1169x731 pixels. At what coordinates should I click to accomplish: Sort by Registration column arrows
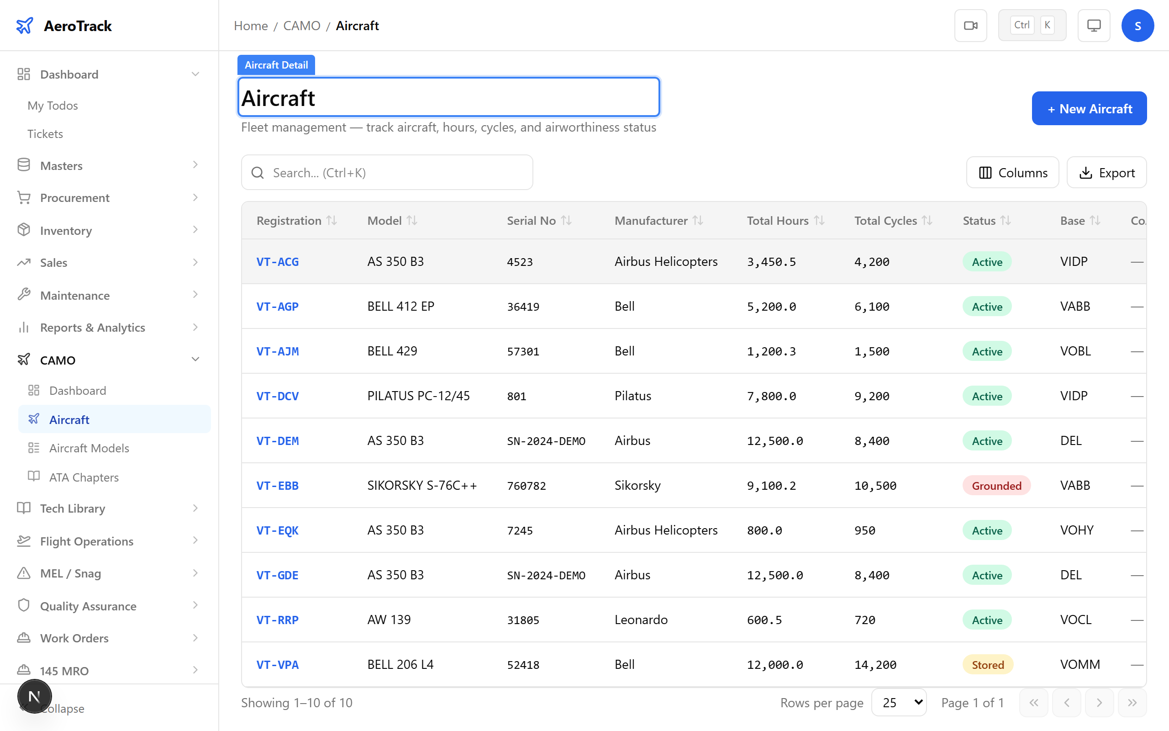click(x=332, y=221)
